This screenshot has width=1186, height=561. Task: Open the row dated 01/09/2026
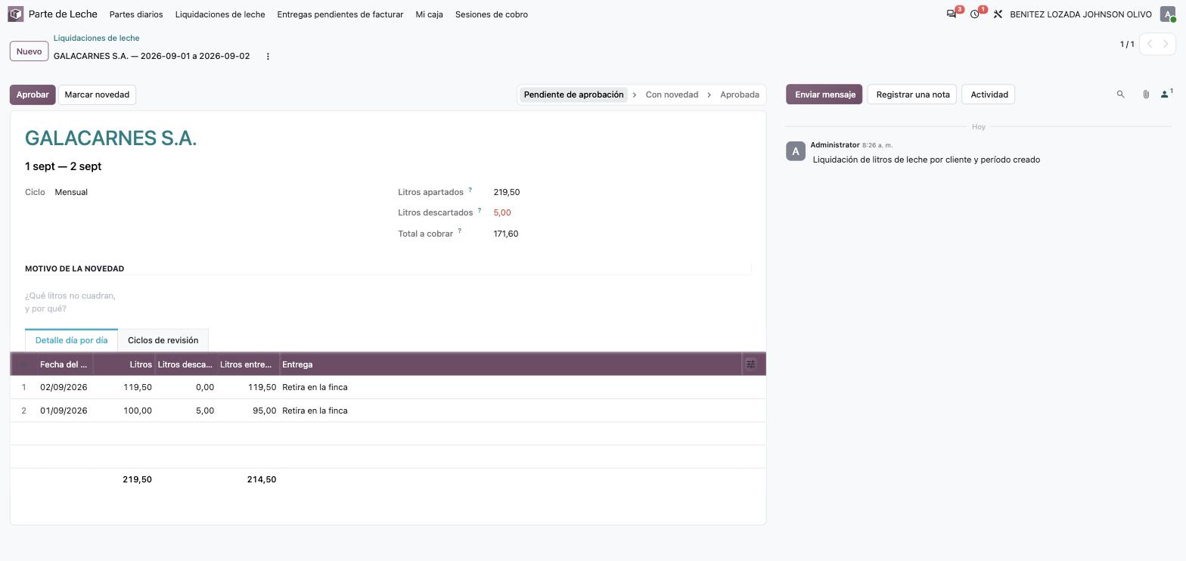388,411
